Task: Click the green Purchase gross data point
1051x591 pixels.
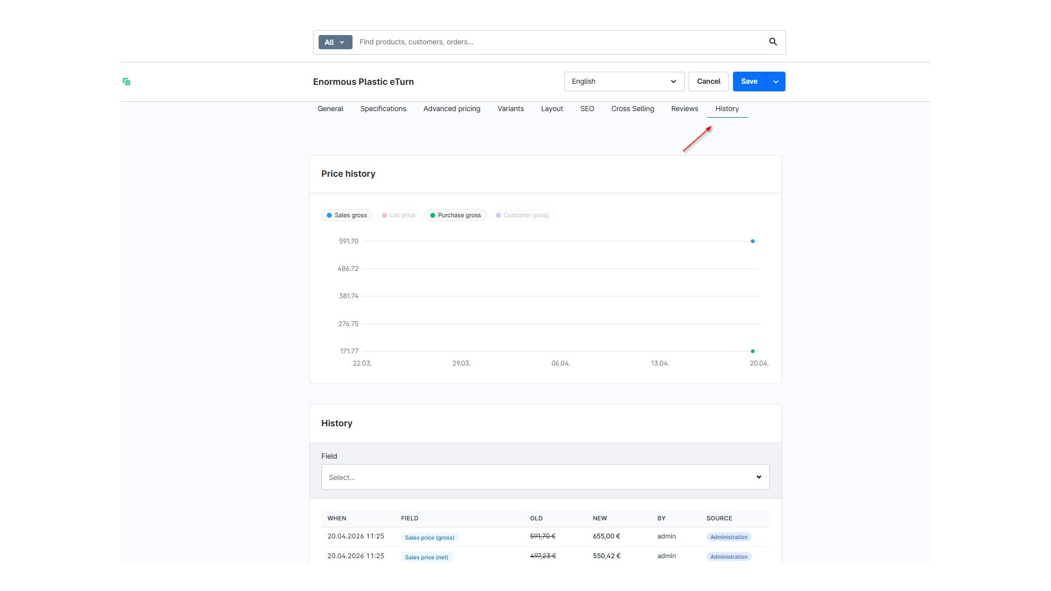Action: 753,351
